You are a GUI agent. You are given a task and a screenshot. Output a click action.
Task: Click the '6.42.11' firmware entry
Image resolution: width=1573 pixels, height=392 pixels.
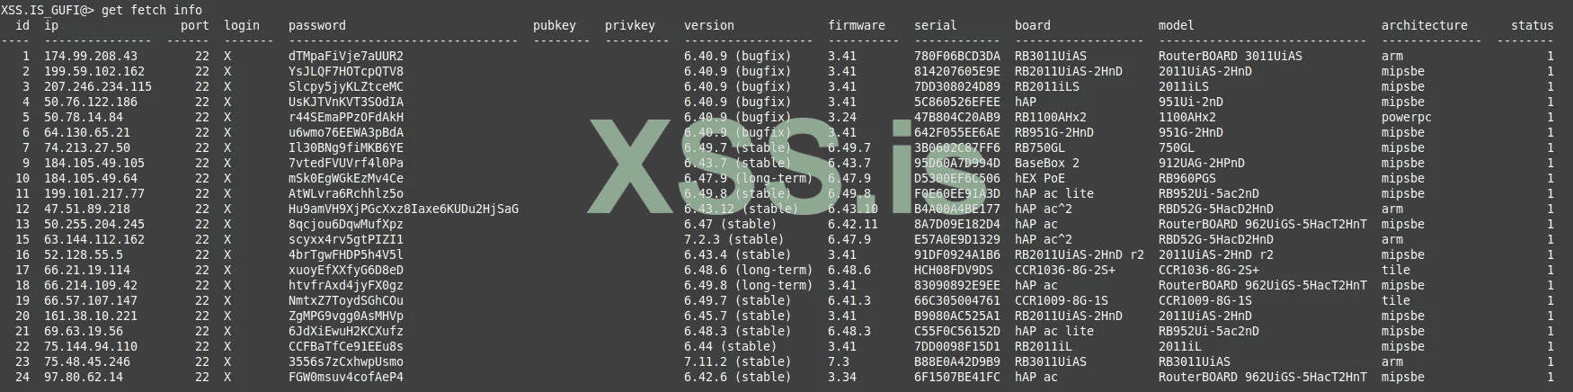[852, 224]
